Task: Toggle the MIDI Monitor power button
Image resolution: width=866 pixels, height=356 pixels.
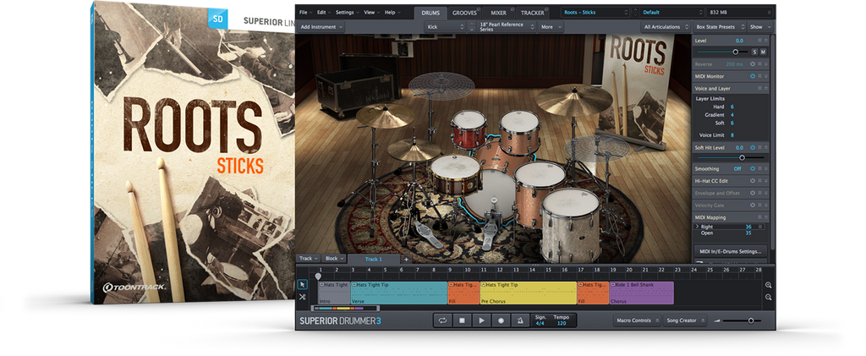Action: click(x=752, y=76)
